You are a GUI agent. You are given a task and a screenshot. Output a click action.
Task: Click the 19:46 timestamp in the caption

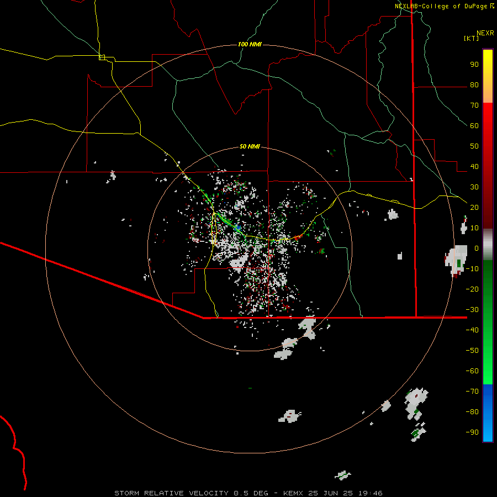click(371, 493)
